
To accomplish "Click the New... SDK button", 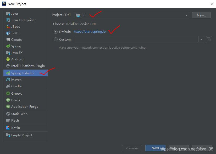I will pos(201,15).
